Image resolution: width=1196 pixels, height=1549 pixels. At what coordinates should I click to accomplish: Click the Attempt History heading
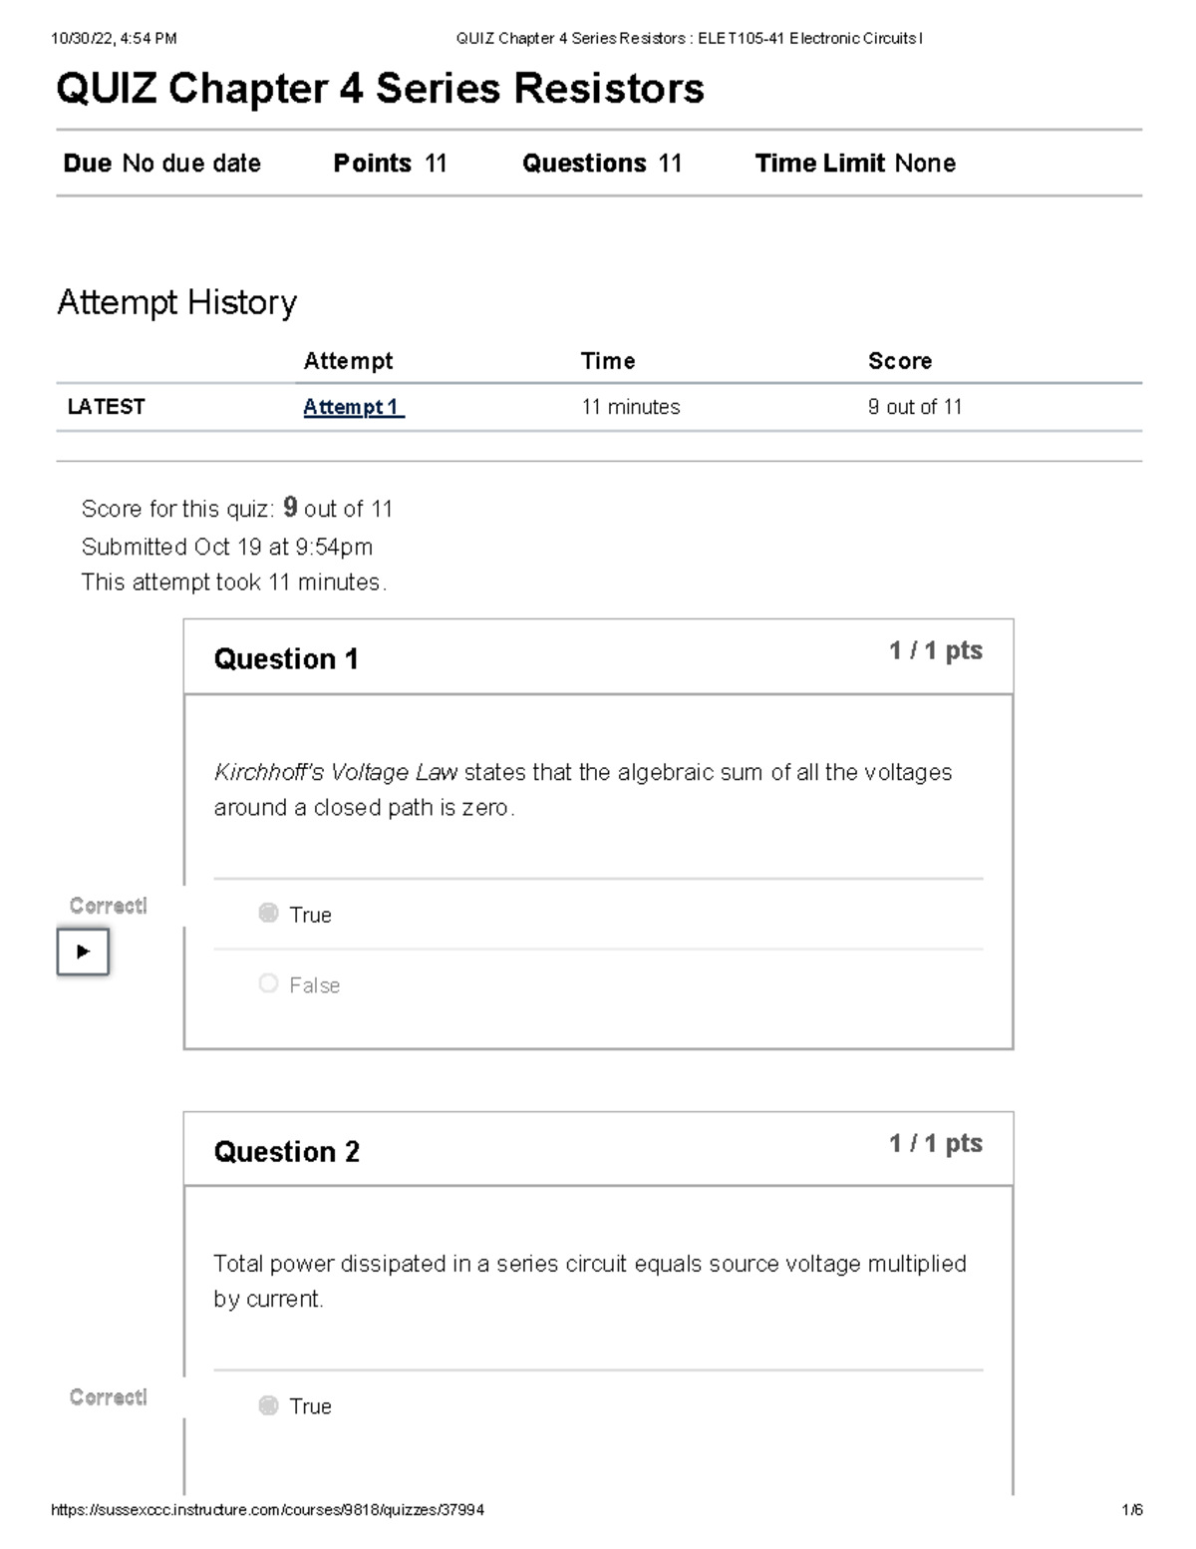tap(177, 302)
